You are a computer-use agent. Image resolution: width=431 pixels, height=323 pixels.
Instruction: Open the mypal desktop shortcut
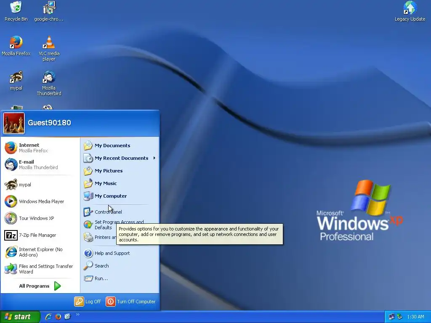point(16,80)
